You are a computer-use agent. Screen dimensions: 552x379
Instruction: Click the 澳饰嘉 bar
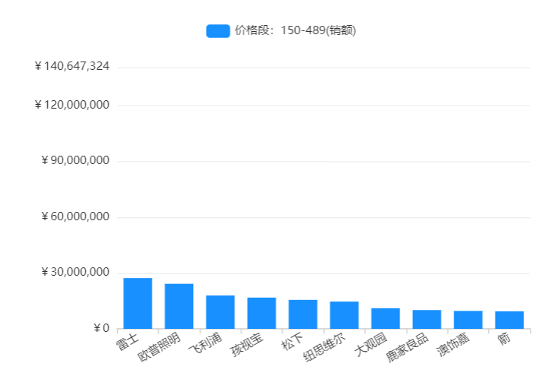coord(468,320)
